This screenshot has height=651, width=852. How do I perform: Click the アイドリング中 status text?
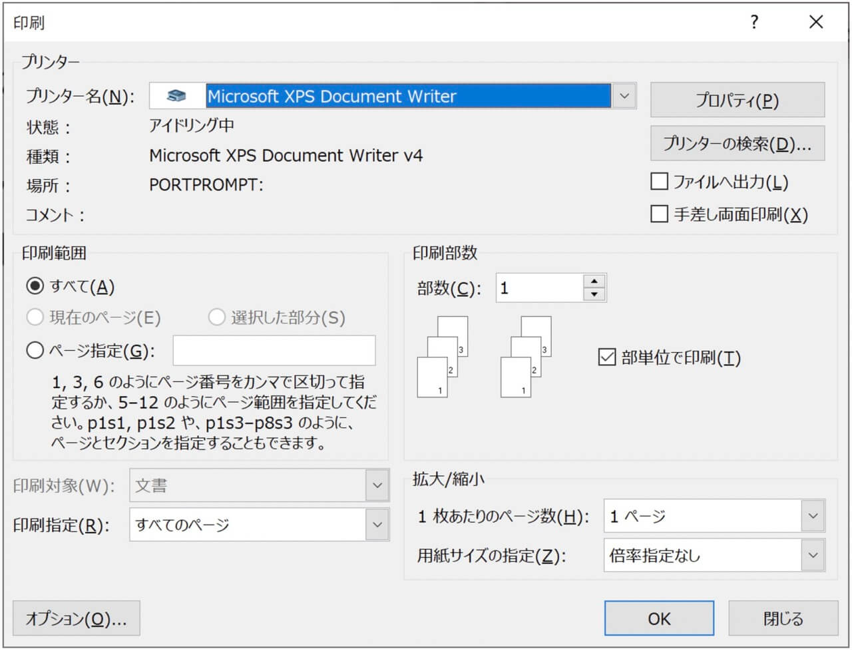pos(191,125)
